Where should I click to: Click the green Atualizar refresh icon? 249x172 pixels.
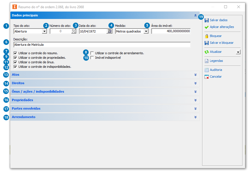[207, 52]
